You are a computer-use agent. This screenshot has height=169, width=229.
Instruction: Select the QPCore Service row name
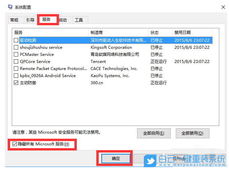point(35,62)
